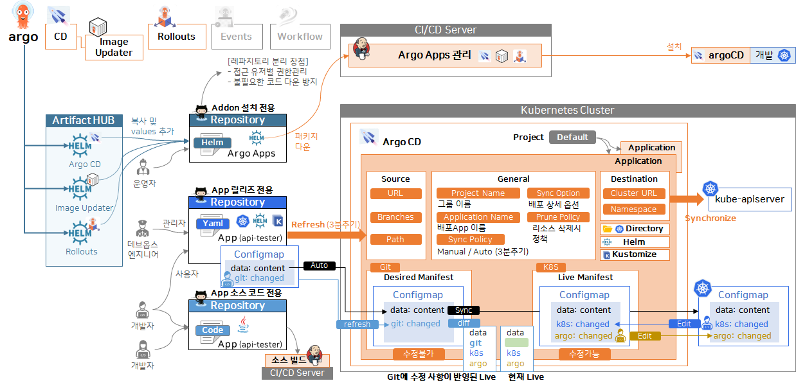Click the argoCD box at top right
796x390 pixels.
720,55
